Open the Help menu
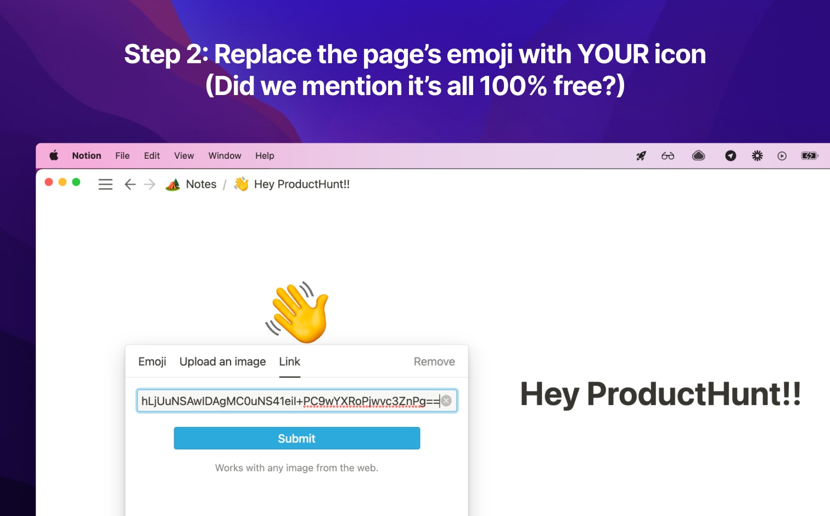 (x=265, y=156)
